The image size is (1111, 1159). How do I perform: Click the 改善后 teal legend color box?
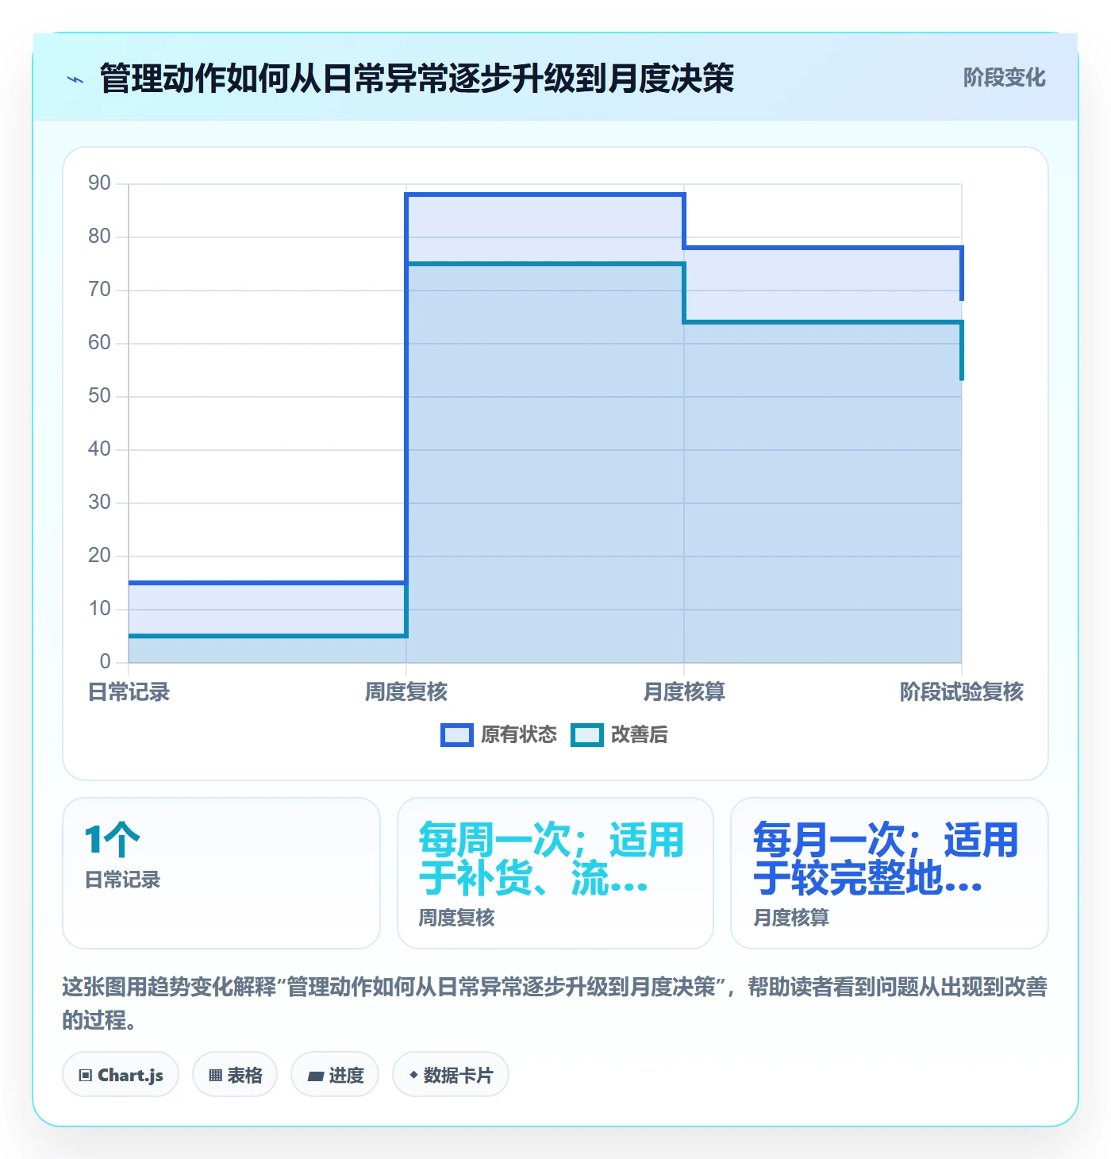pyautogui.click(x=587, y=735)
